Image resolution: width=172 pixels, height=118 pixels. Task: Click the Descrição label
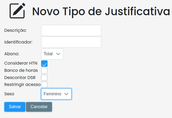[15, 30]
